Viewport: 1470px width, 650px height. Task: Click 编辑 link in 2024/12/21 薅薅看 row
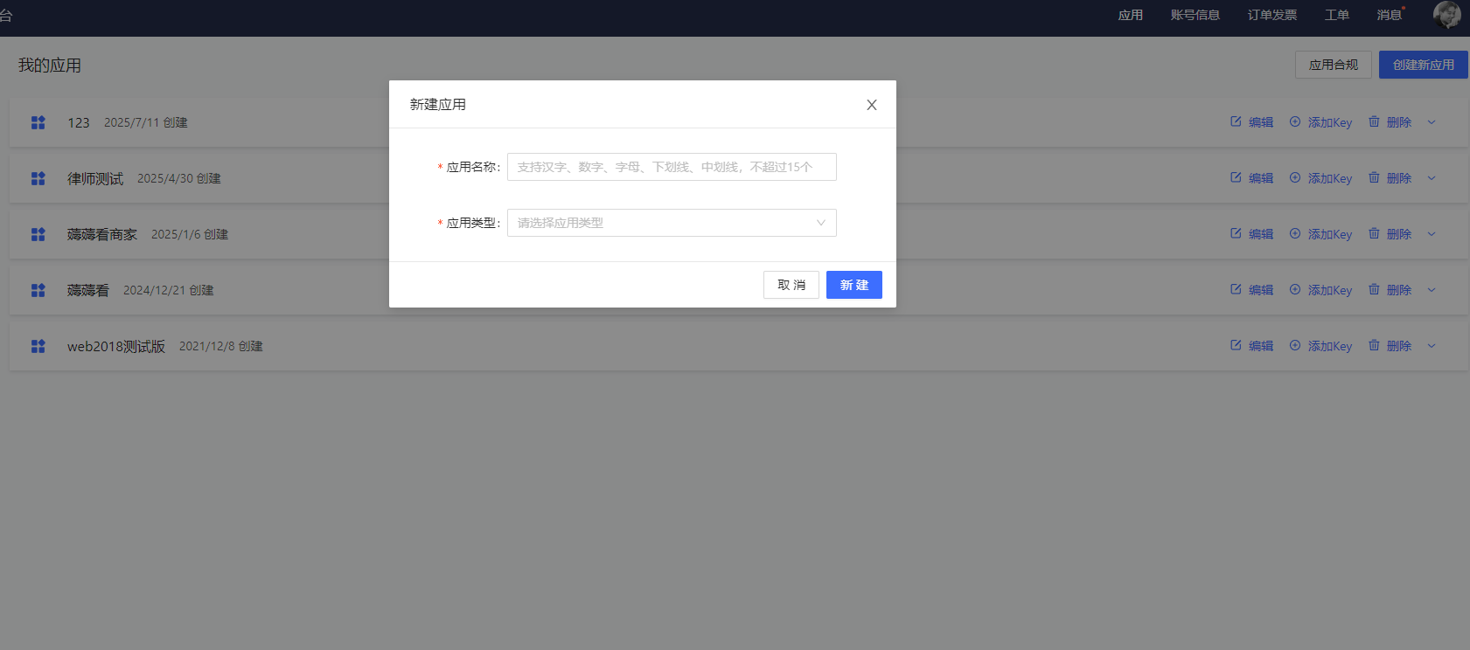1261,290
